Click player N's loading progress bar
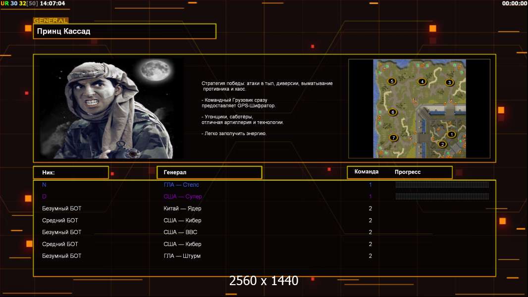This screenshot has height=297, width=528. tap(442, 185)
